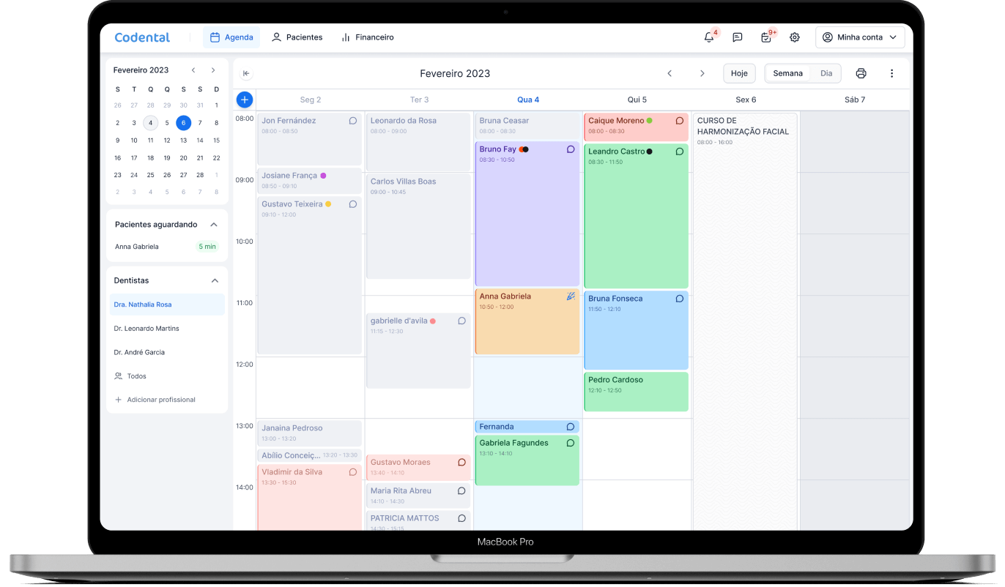
Task: Open CURSO DE HARMONIZAÇÃO FACIAL event
Action: (x=745, y=322)
